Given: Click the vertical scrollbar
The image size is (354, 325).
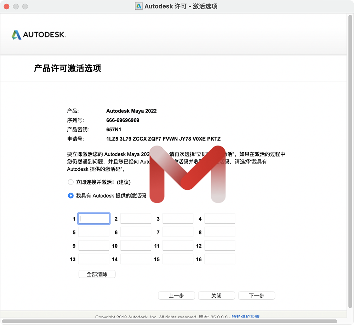Looking at the screenshot, I should 350,161.
